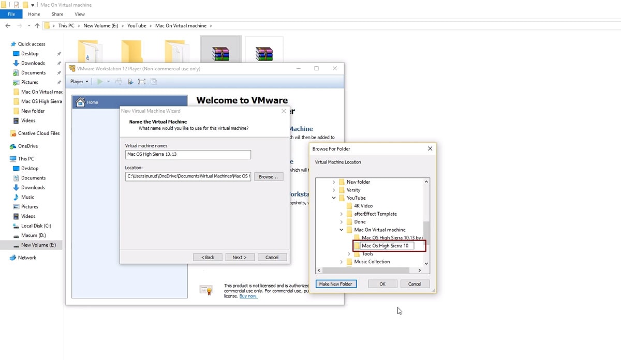This screenshot has width=621, height=360.
Task: Click the Browse tree horizontal scrollbar thumb
Action: [367, 270]
